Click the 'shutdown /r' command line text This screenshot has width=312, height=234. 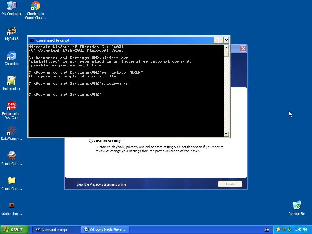pos(115,83)
